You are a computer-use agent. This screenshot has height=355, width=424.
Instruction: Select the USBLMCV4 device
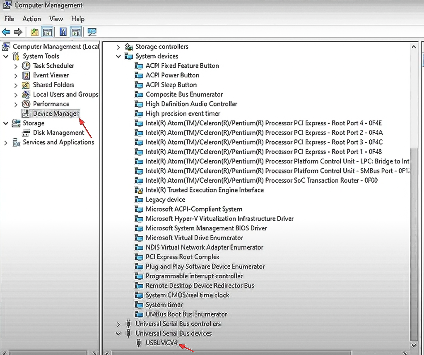(161, 343)
